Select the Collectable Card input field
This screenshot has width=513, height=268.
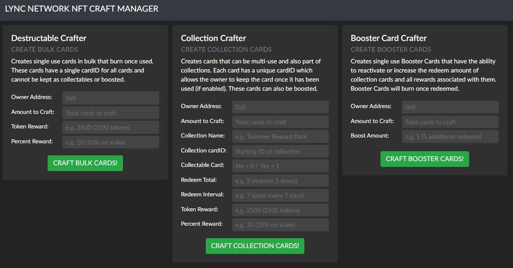point(280,166)
